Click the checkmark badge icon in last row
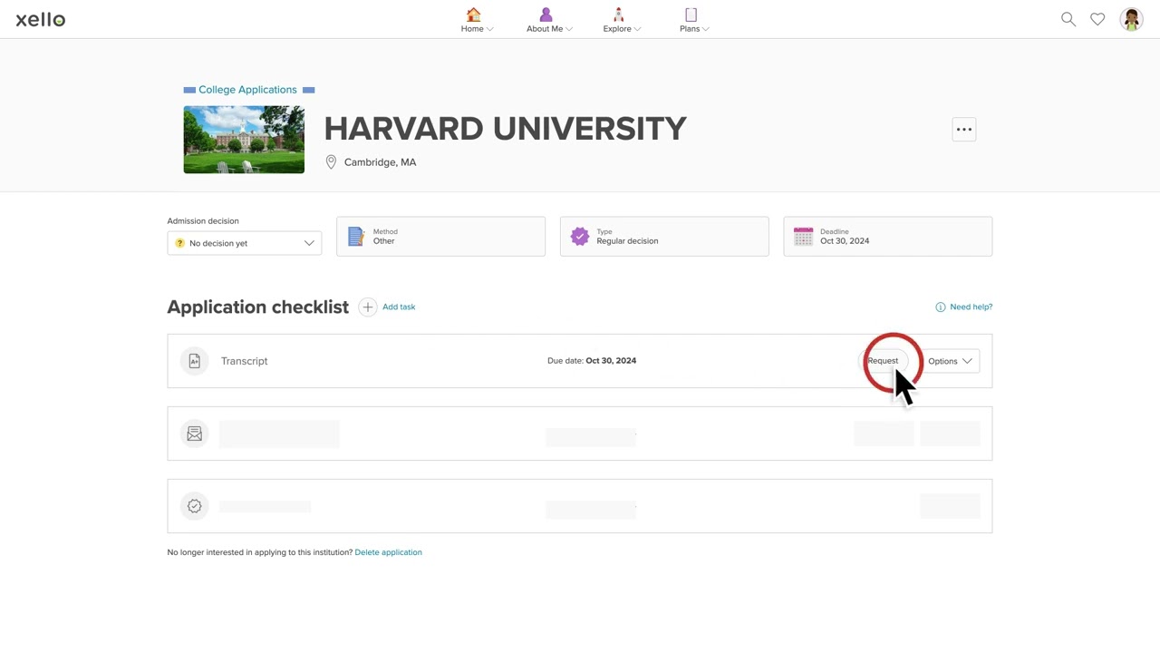 pos(194,506)
